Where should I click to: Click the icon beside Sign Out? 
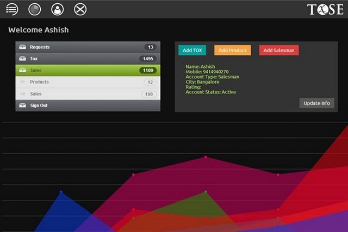click(22, 105)
